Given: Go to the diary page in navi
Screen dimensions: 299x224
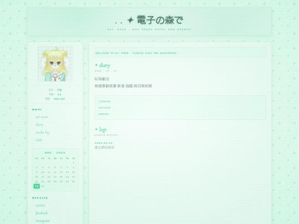Looking at the screenshot, I should (39, 124).
